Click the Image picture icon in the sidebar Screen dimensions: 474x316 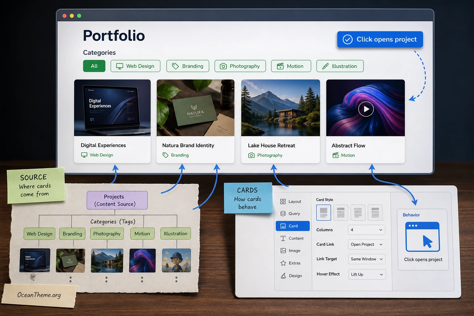click(283, 251)
